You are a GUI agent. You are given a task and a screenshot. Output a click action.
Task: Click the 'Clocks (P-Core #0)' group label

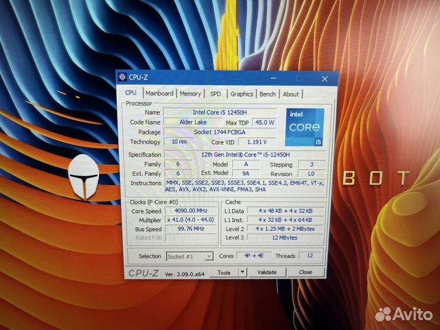point(153,202)
